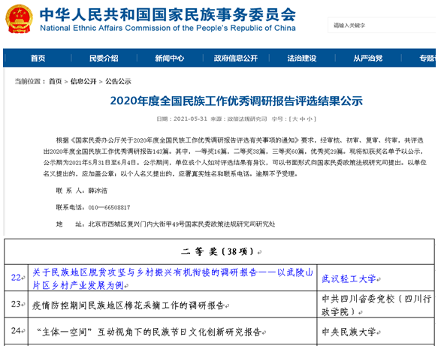Viewport: 438px width, 346px height.
Task: Open the 民委介绍 navigation item
Action: pos(104,58)
